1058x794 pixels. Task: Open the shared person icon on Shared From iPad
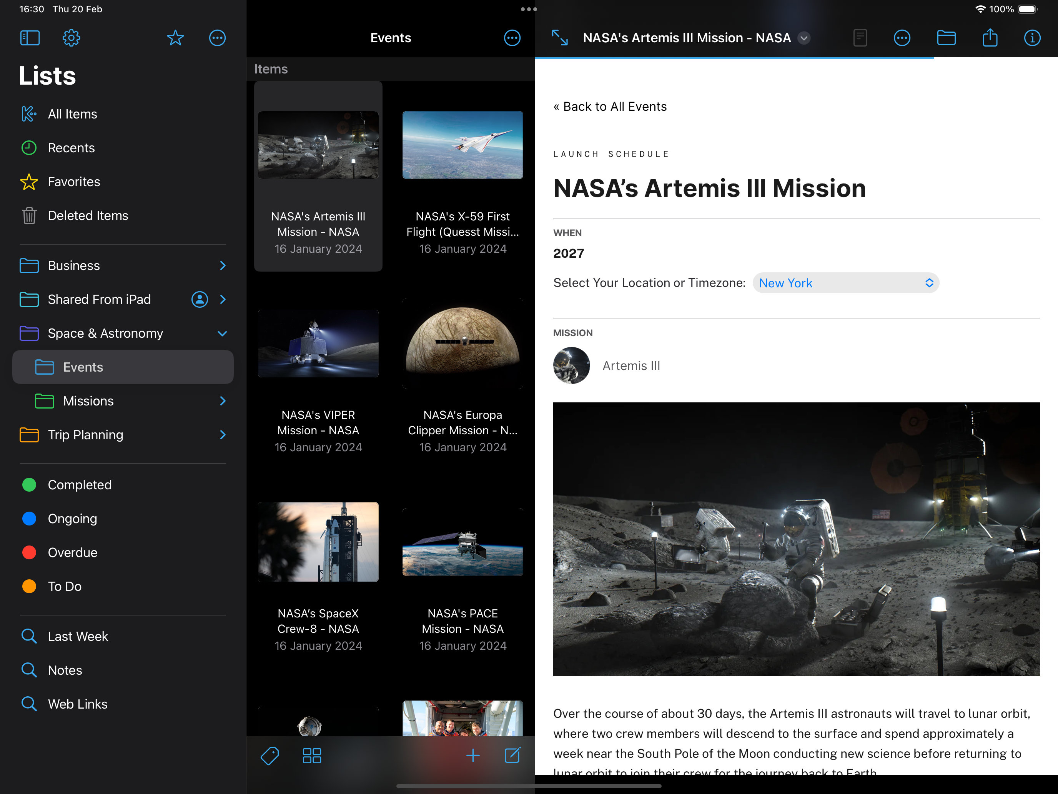coord(200,299)
